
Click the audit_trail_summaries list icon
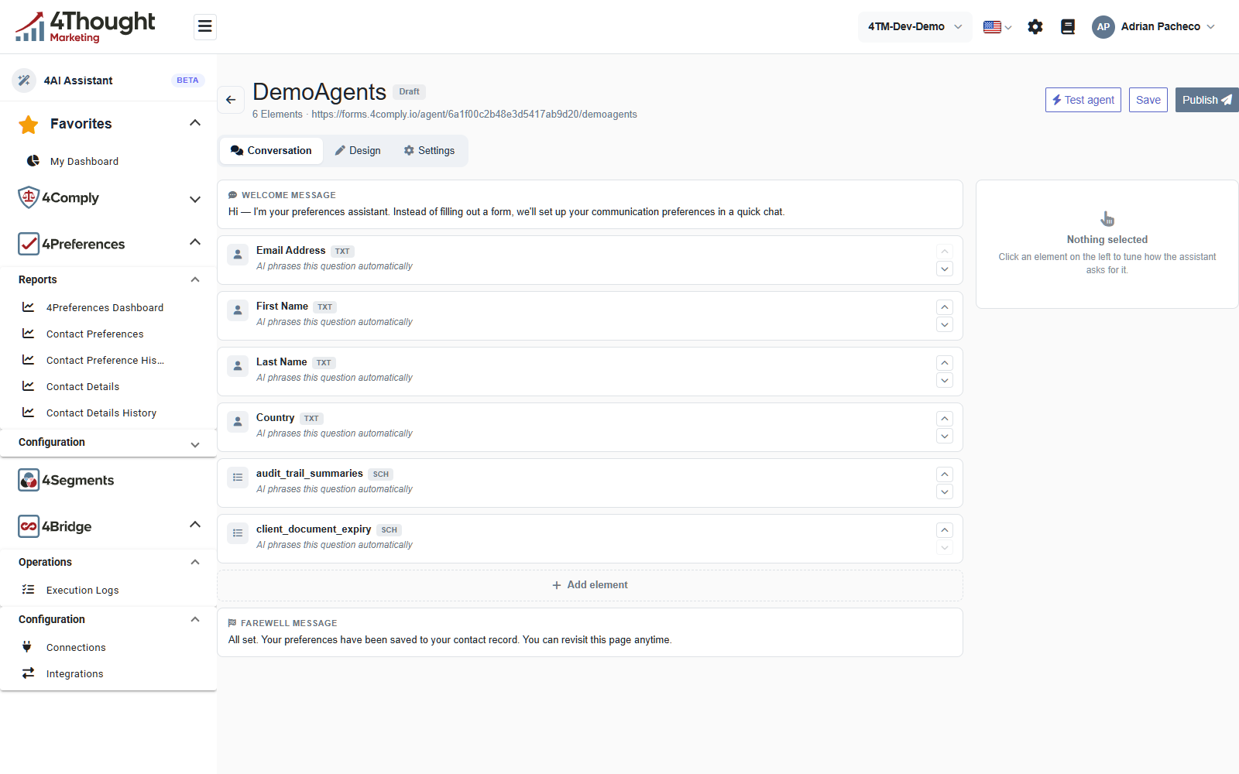pyautogui.click(x=238, y=477)
